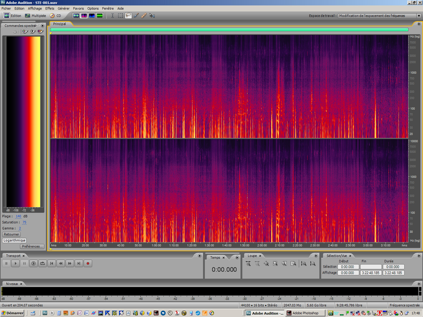423x317 pixels.
Task: Select the Marquee selection tool
Action: [121, 15]
